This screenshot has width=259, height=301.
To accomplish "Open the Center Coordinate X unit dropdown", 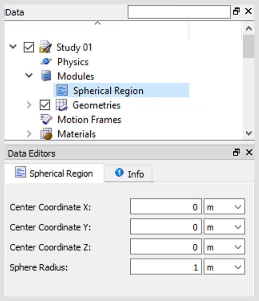I will click(x=224, y=206).
